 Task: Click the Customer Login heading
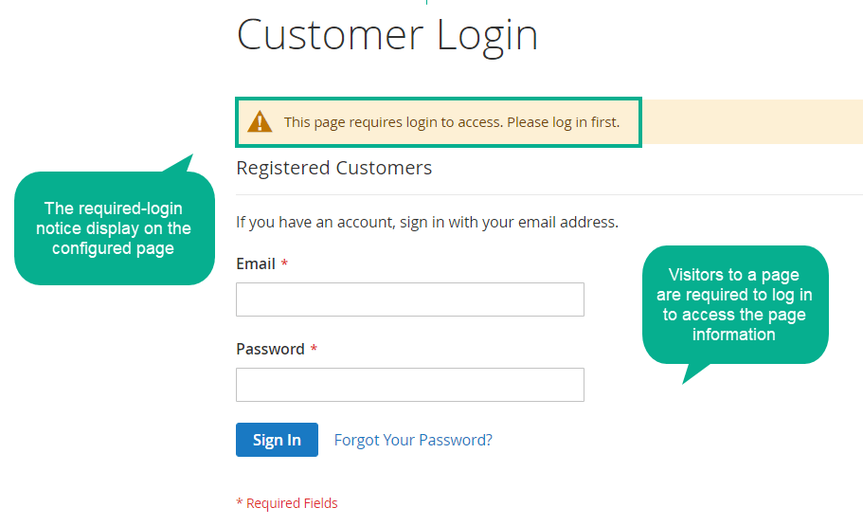point(387,35)
